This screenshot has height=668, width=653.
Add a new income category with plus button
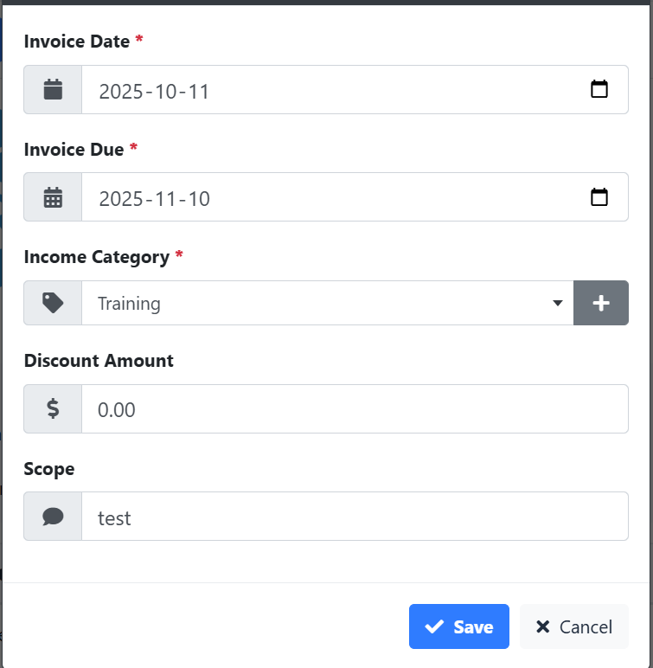pyautogui.click(x=601, y=303)
